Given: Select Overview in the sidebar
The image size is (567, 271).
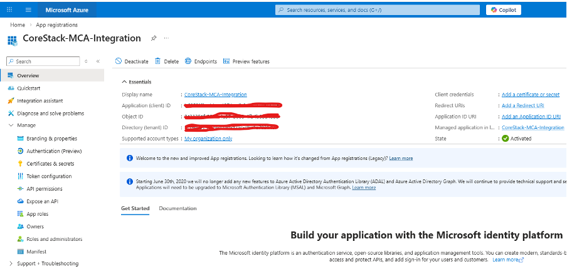Looking at the screenshot, I should 52,76.
